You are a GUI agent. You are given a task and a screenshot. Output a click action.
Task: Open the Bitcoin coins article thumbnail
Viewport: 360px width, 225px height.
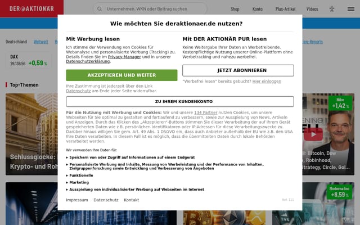tap(224, 218)
